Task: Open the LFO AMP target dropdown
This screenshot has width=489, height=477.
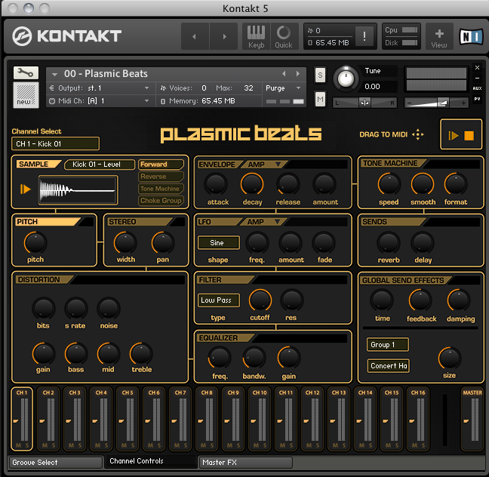Action: pos(264,222)
